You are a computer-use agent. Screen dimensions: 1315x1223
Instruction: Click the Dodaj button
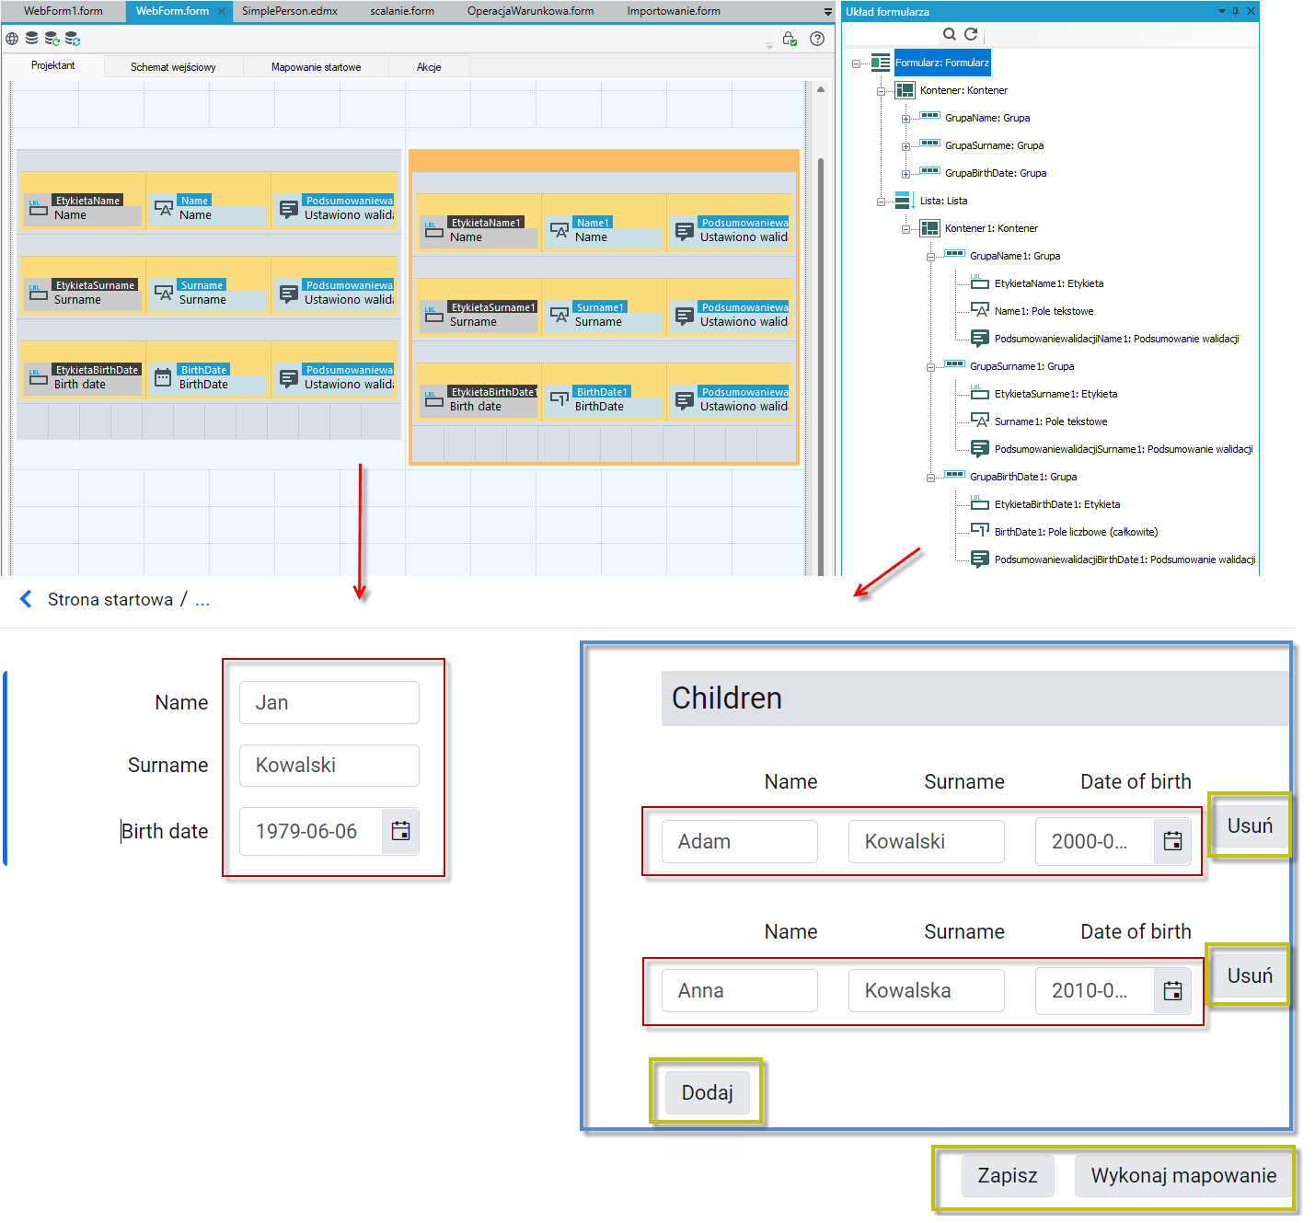click(707, 1092)
